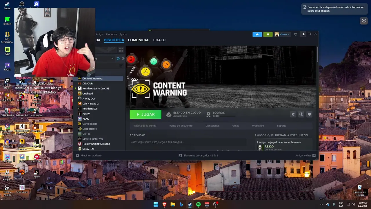Open the Comunidad tab
This screenshot has height=209, width=371.
tap(139, 40)
